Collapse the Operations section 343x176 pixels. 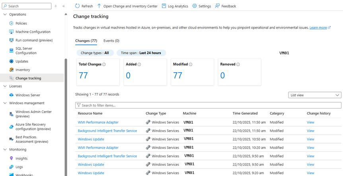coord(5,14)
